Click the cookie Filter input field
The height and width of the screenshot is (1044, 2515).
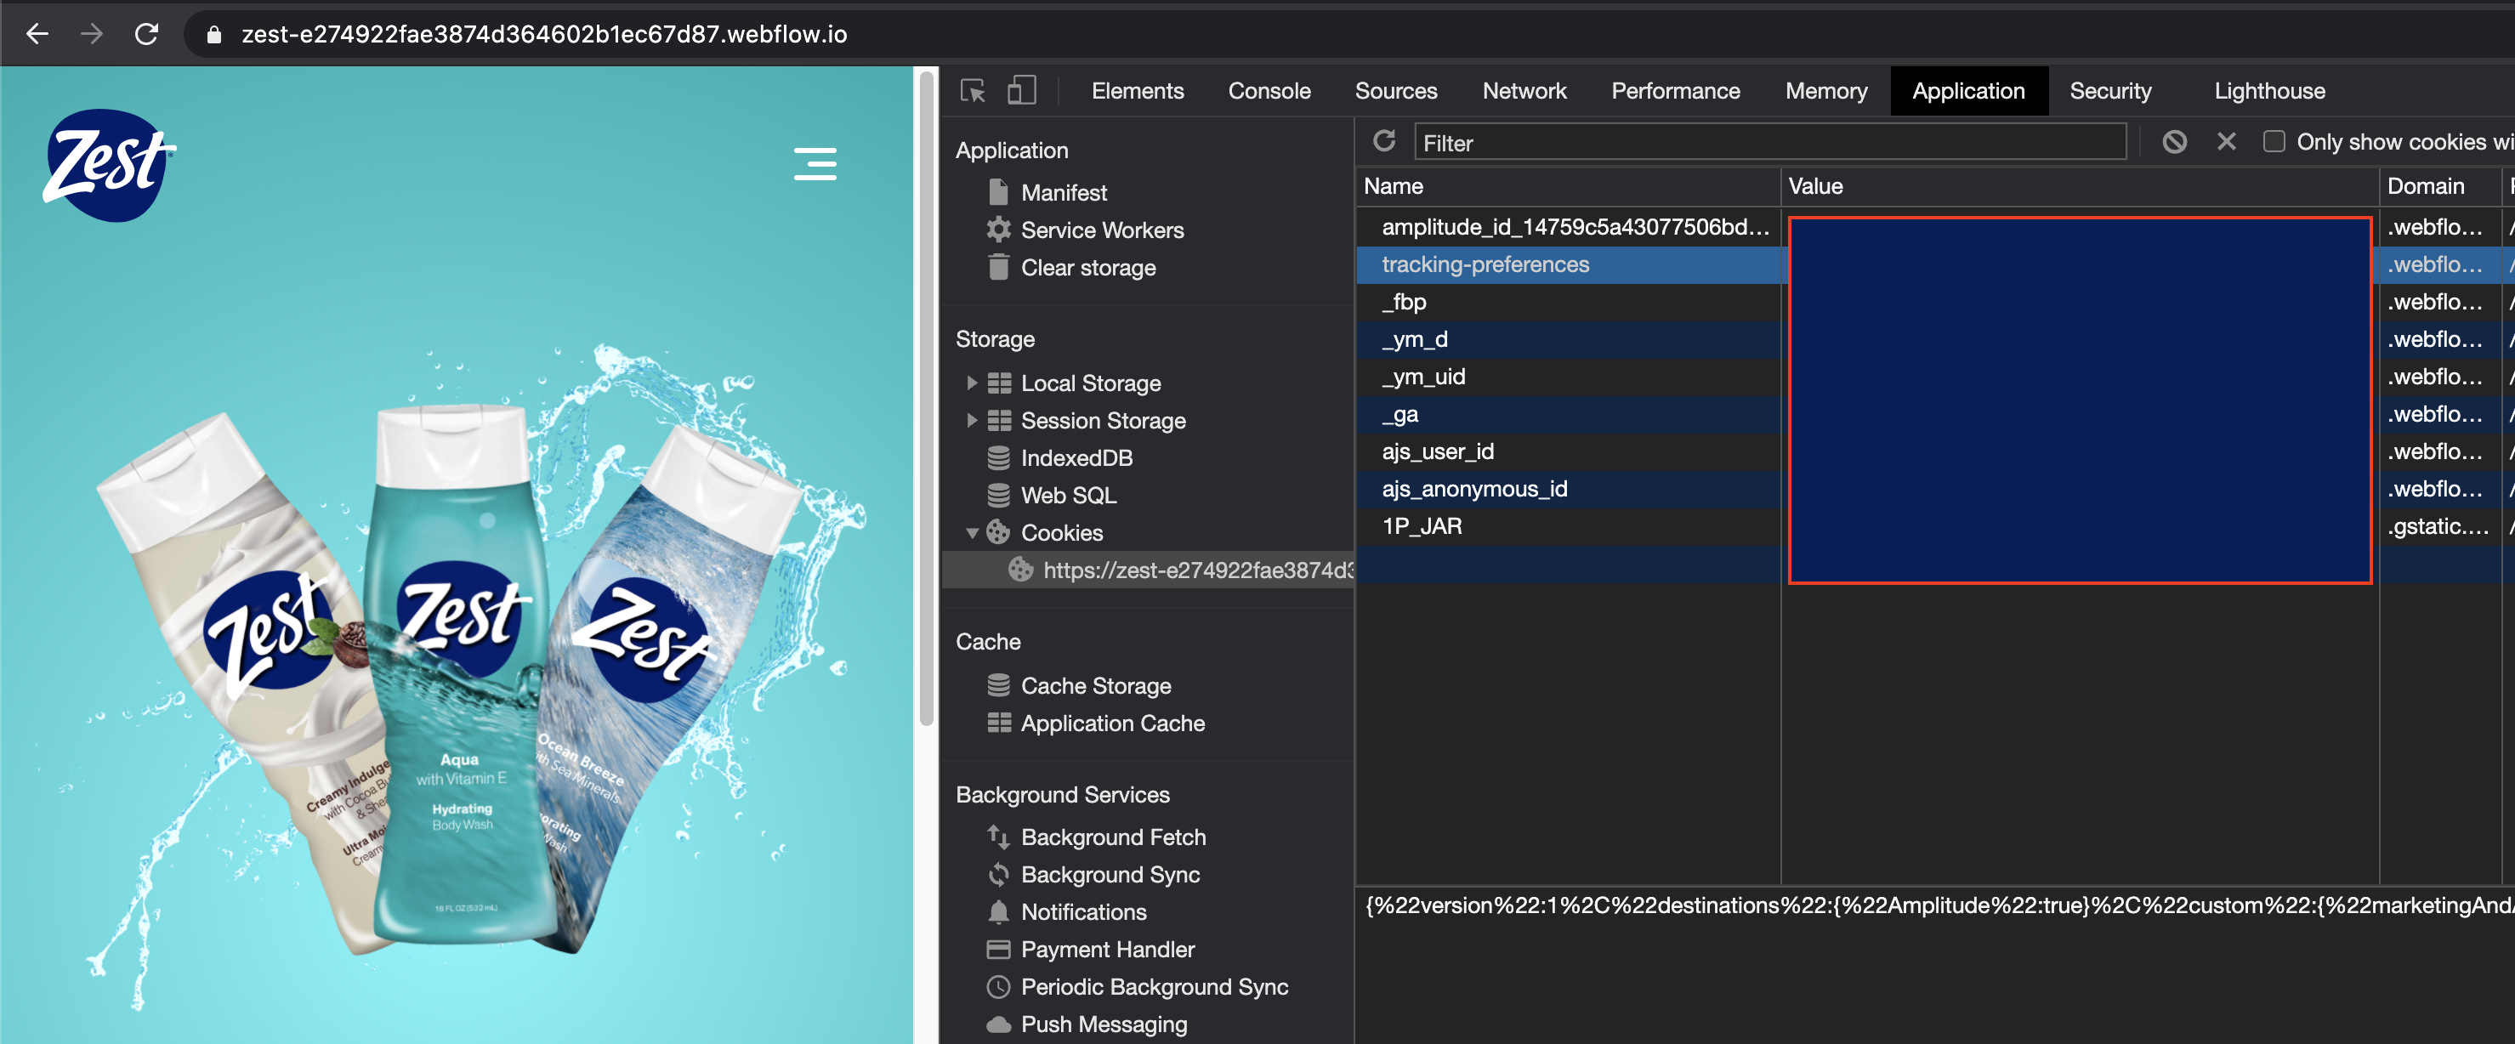pyautogui.click(x=1768, y=143)
